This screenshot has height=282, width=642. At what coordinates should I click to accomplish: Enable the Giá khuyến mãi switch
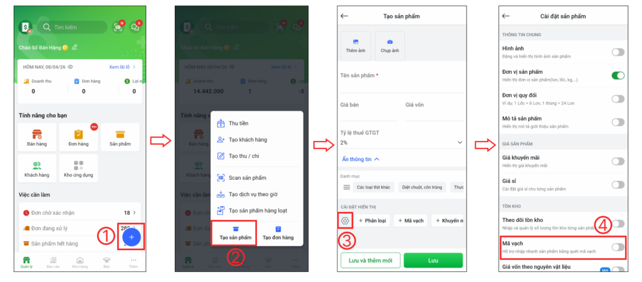(618, 161)
